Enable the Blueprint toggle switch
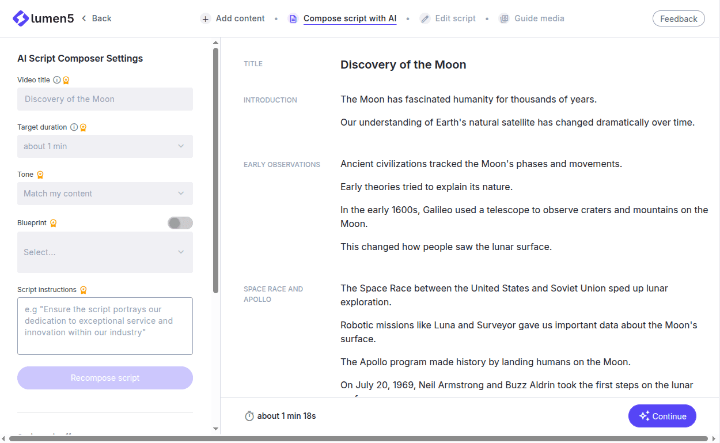 click(180, 223)
